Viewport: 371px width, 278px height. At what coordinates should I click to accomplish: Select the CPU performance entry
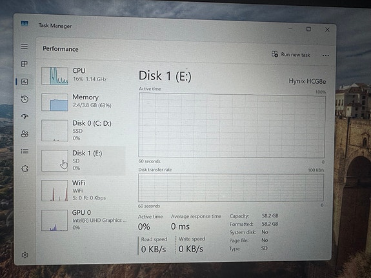(82, 75)
